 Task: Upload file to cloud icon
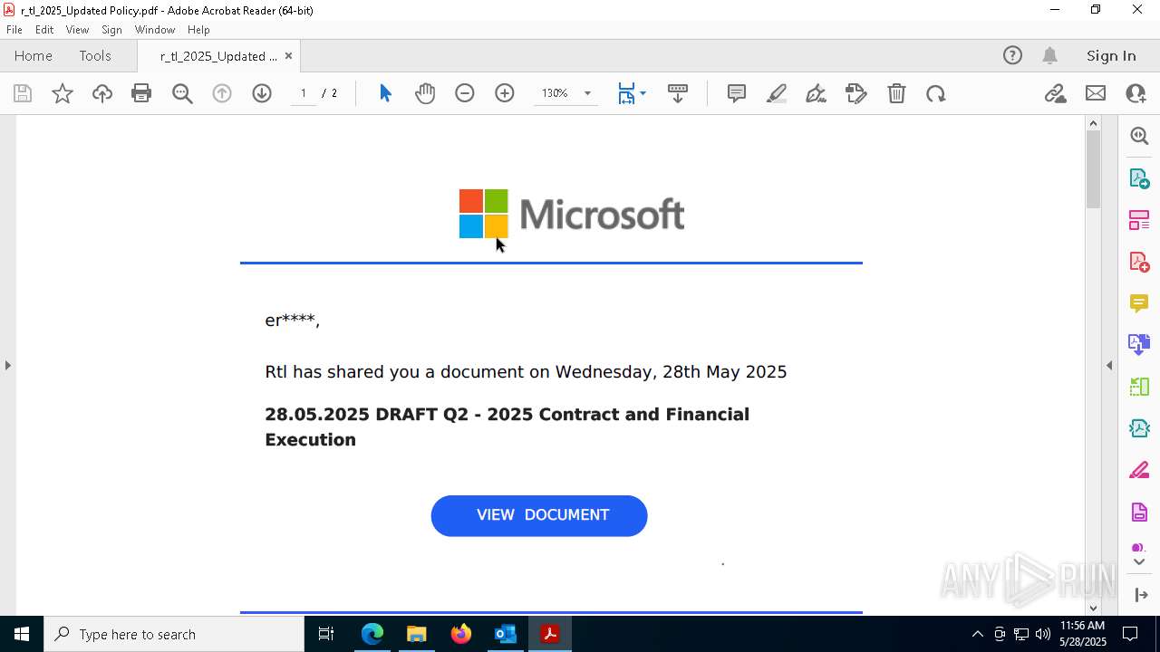tap(102, 93)
